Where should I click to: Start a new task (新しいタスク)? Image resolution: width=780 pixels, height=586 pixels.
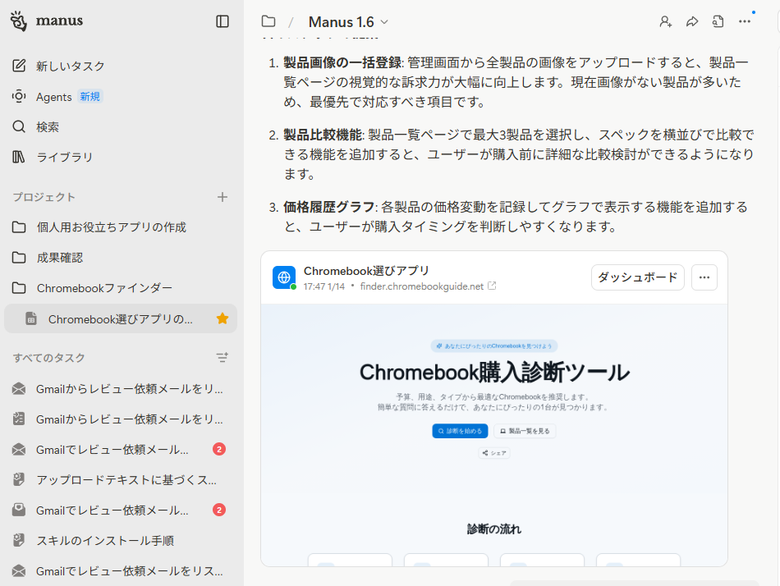click(x=70, y=66)
